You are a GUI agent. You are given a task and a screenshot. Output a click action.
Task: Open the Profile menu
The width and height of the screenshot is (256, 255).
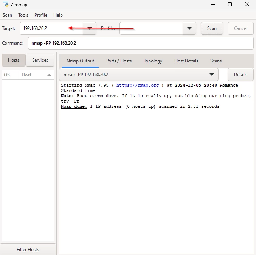pyautogui.click(x=41, y=15)
